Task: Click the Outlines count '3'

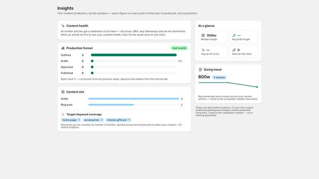Action: coord(83,55)
